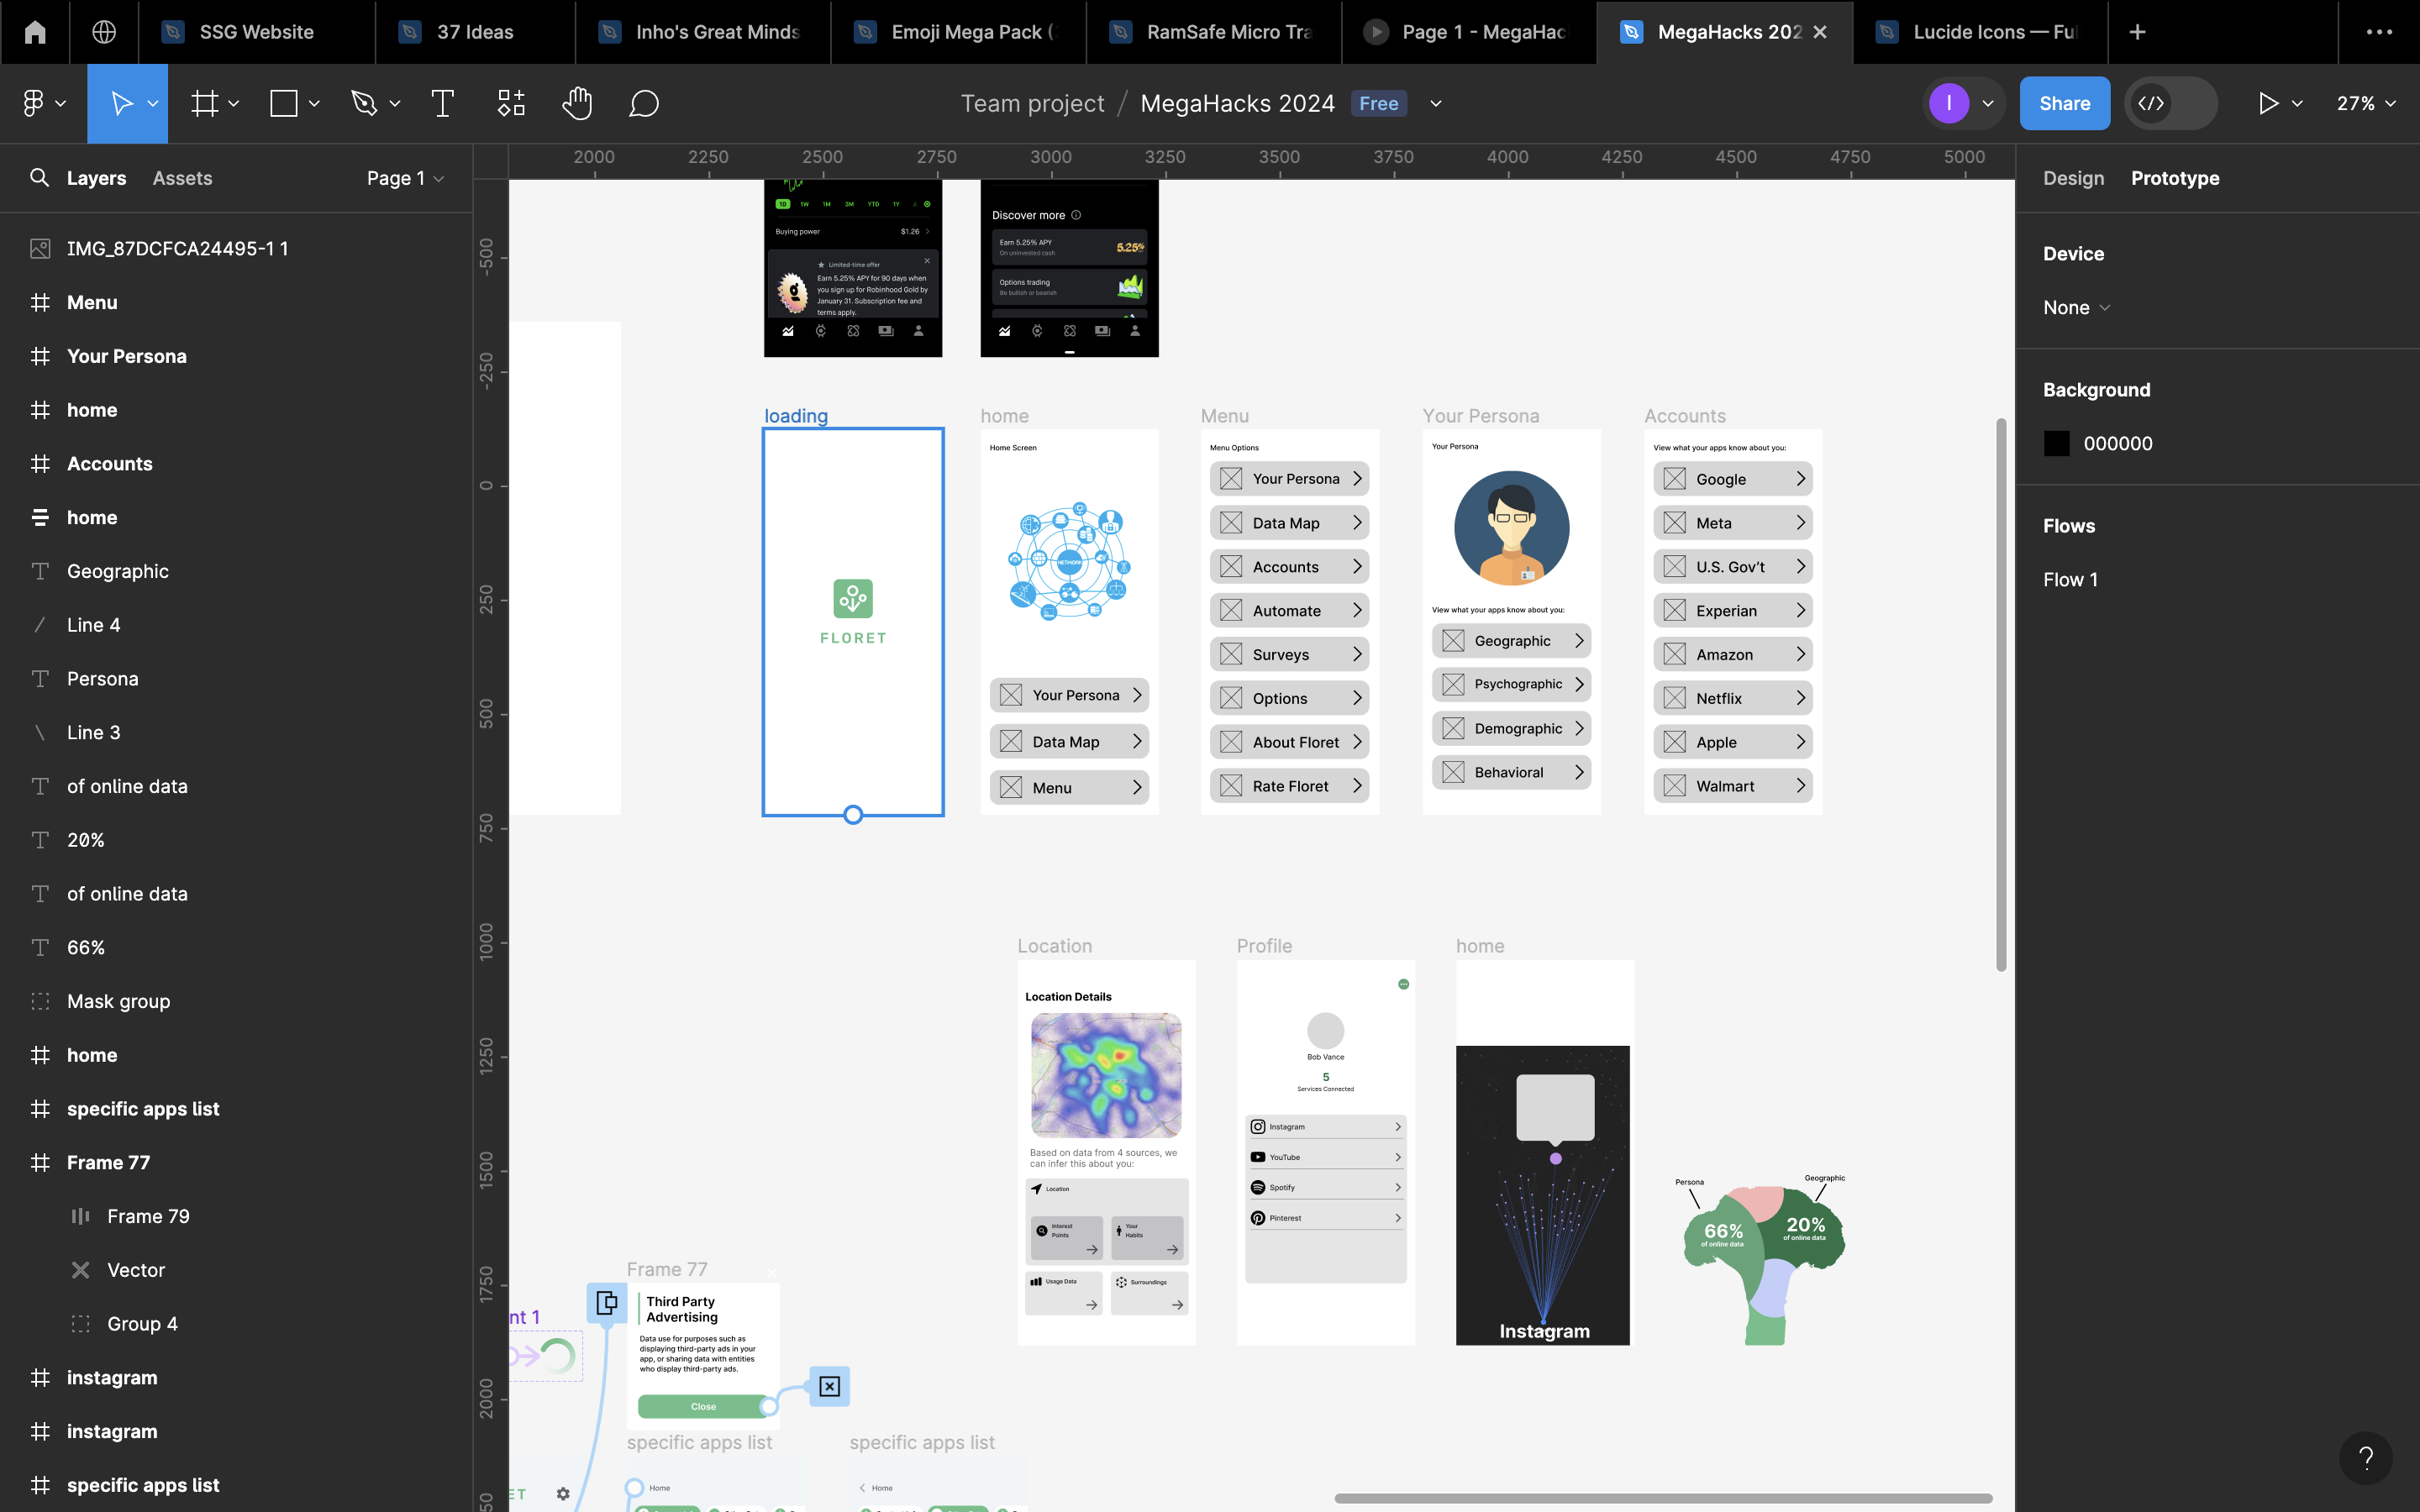Screen dimensions: 2420x1512
Task: Select the Text tool
Action: click(442, 103)
